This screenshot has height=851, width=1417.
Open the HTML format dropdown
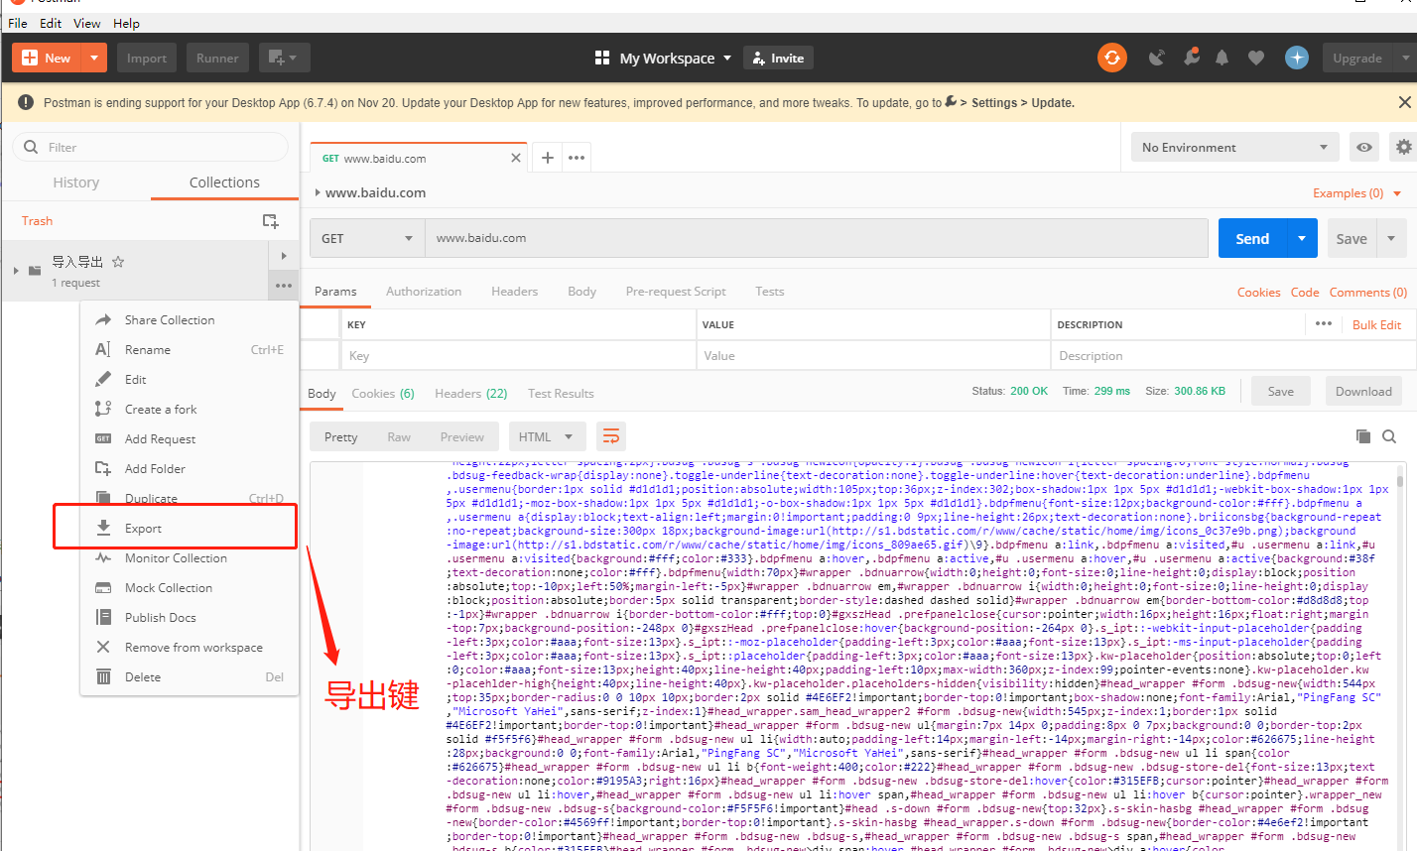pos(547,436)
